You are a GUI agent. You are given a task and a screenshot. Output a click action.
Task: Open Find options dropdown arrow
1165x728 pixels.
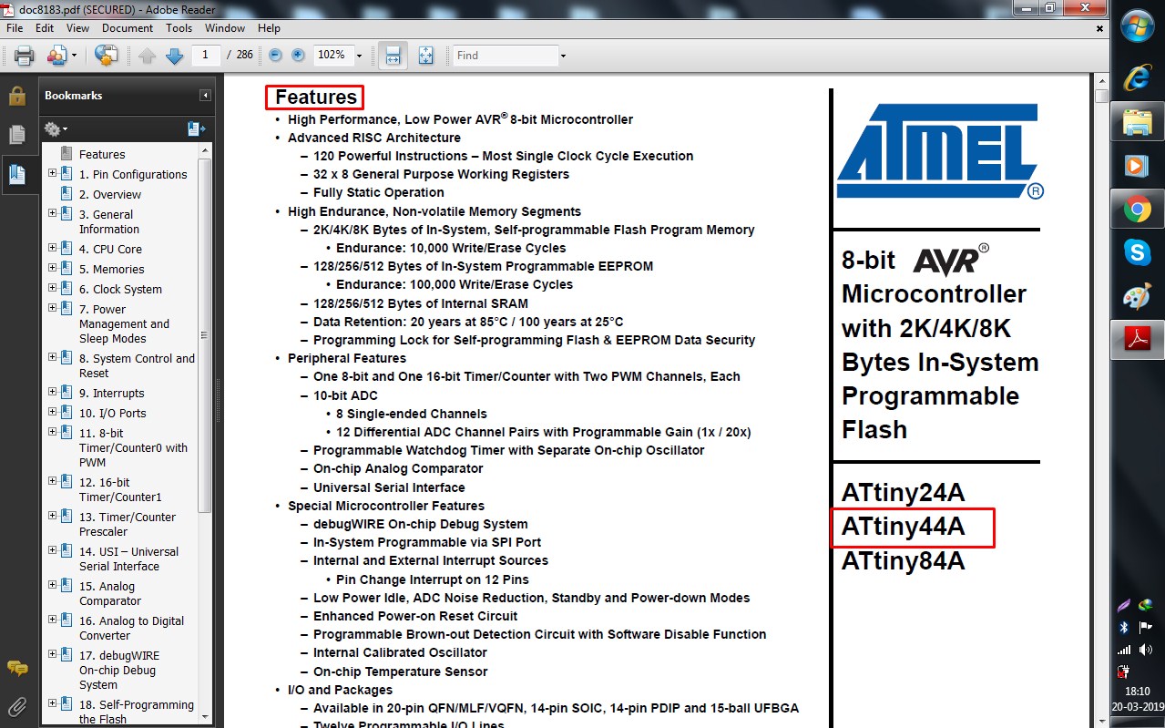[x=563, y=56]
